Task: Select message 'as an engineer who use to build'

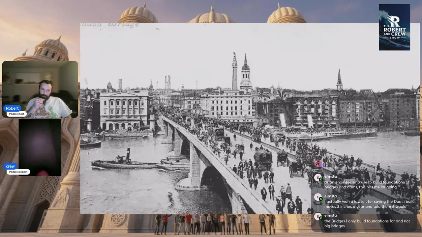Action: pos(367,185)
